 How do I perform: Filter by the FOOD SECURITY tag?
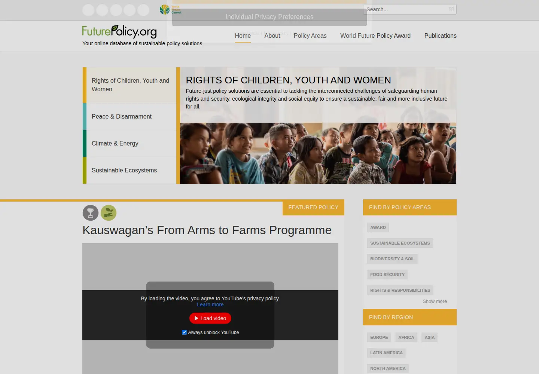point(387,275)
